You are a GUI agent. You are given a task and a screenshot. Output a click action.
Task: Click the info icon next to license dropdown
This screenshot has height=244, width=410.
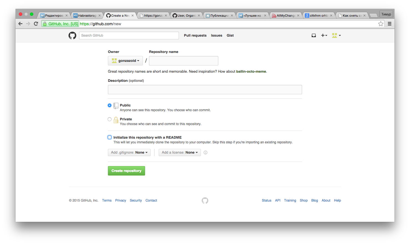pos(206,152)
